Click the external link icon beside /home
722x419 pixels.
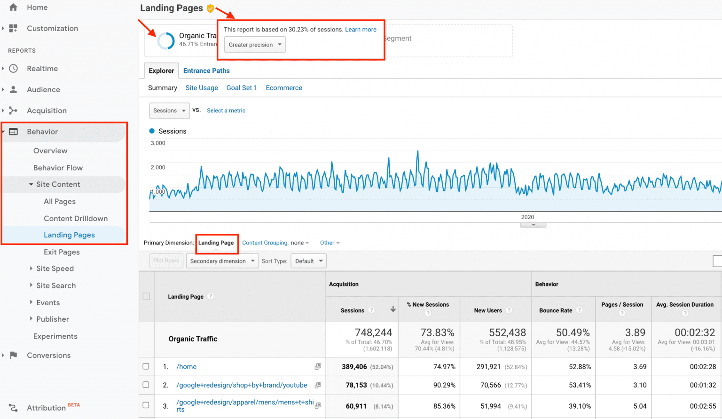(x=318, y=366)
